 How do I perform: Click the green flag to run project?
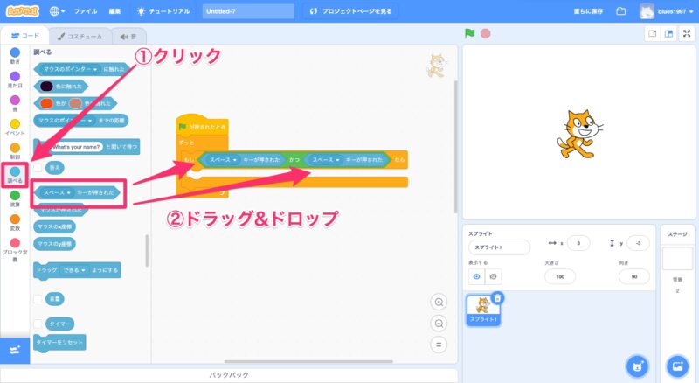[469, 33]
